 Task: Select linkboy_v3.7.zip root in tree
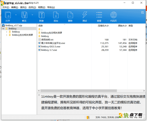[x=14, y=25]
